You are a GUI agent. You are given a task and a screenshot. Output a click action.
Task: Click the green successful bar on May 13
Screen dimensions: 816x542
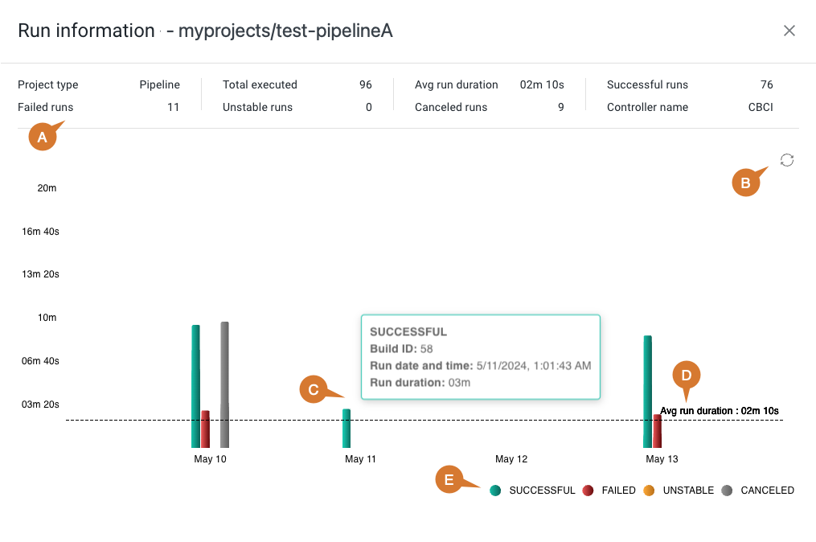647,392
